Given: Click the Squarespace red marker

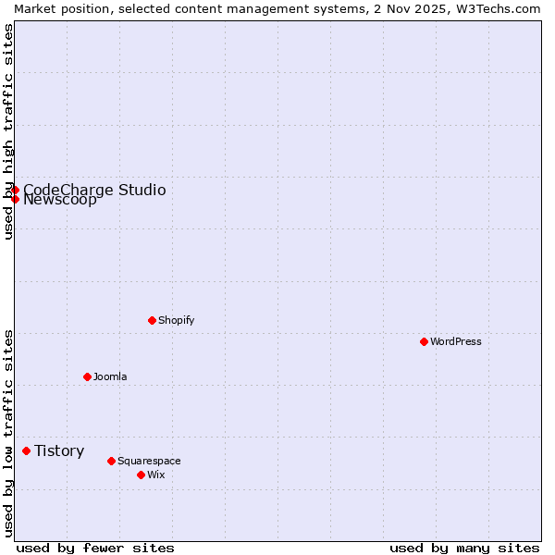Looking at the screenshot, I should point(111,461).
